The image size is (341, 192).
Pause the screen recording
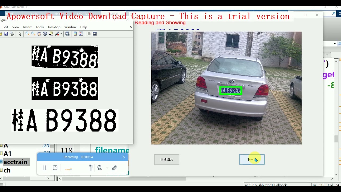[x=44, y=168]
